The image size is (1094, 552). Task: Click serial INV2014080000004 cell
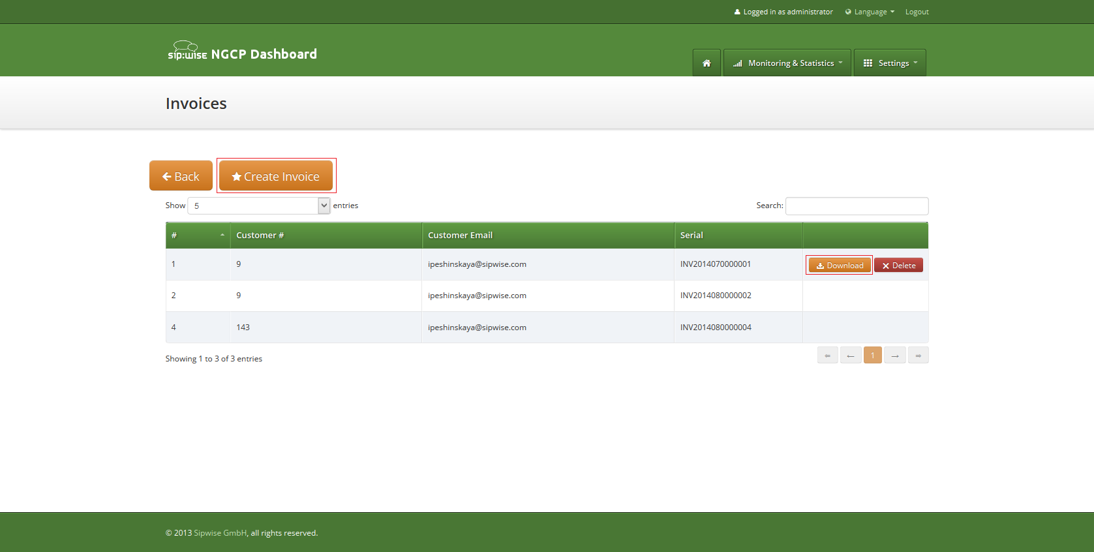[x=738, y=328]
